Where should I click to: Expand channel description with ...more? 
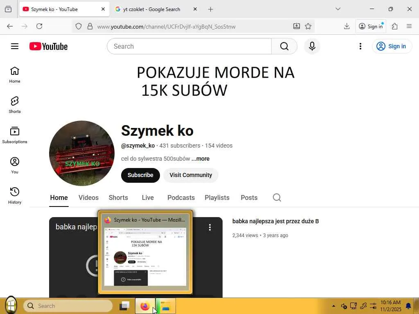200,159
